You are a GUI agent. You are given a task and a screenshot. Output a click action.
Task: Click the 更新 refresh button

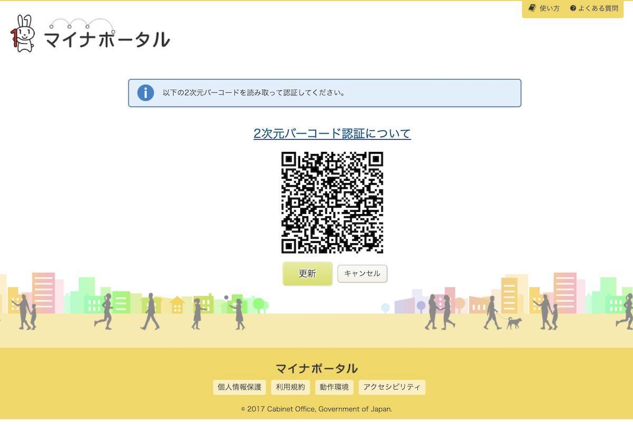[308, 274]
